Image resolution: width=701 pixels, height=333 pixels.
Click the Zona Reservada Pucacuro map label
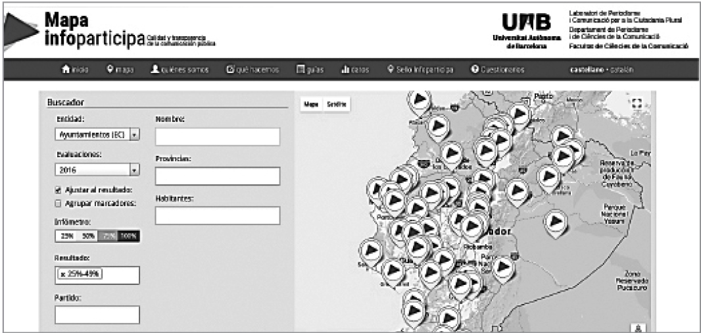[632, 281]
